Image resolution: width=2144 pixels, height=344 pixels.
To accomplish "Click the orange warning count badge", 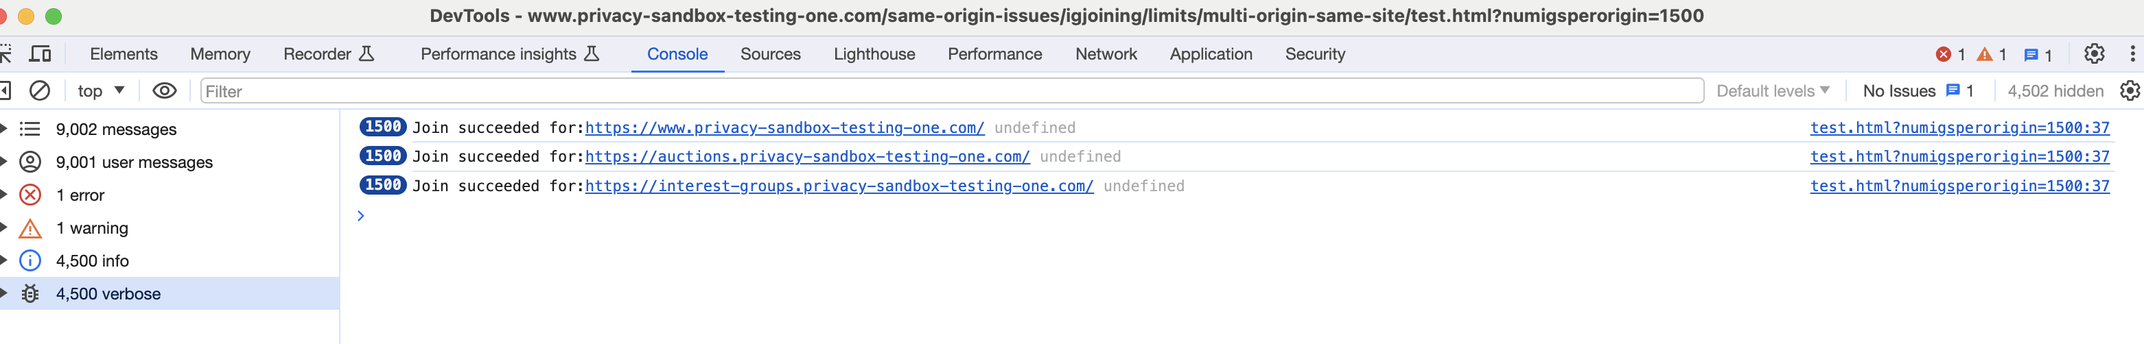I will 1992,55.
